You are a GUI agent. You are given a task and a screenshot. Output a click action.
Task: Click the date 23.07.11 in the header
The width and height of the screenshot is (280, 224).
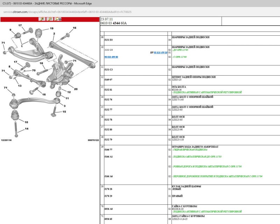coord(107,19)
